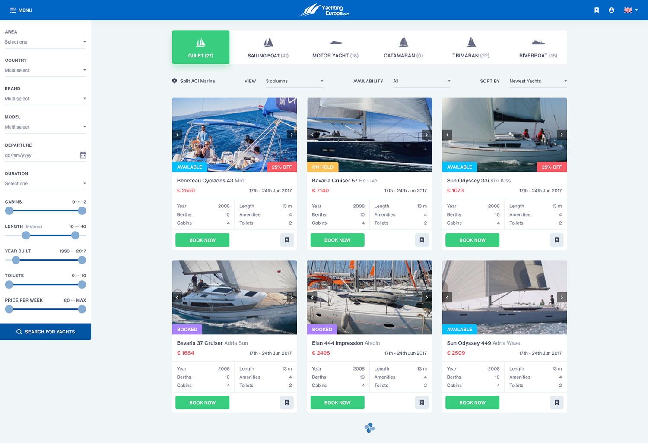
Task: Open the Sun Odyssey 449 Adria Wave title
Action: pyautogui.click(x=483, y=343)
